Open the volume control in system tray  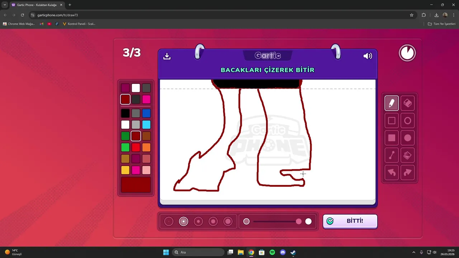point(434,252)
